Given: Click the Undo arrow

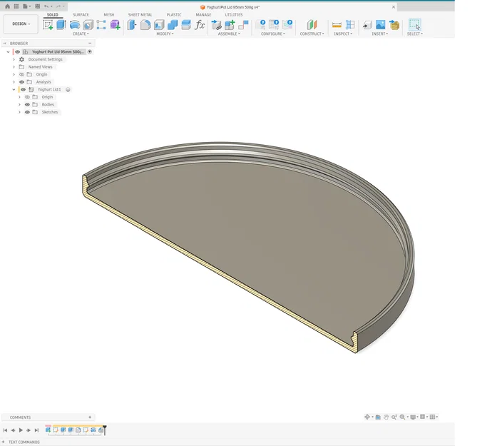Looking at the screenshot, I should tap(46, 6).
